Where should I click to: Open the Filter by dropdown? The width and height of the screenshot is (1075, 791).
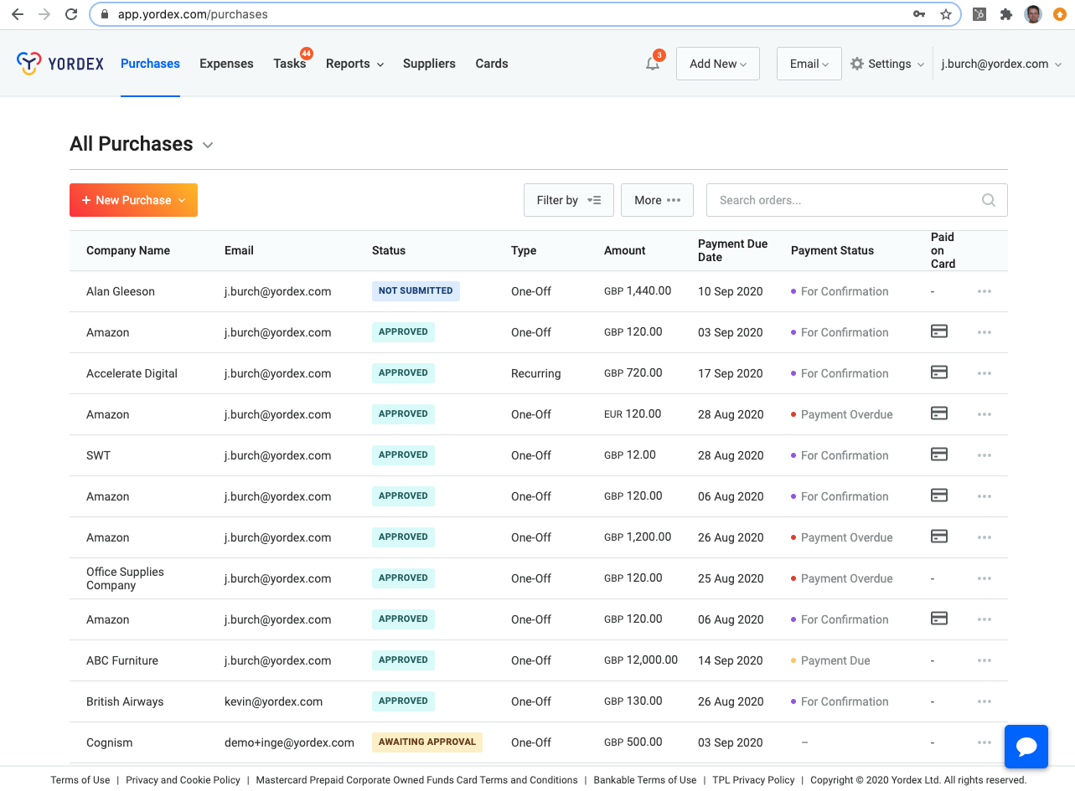click(569, 200)
